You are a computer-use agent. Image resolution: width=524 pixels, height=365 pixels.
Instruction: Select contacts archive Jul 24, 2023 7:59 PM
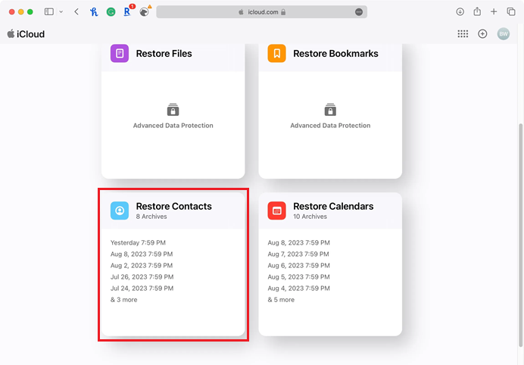click(142, 288)
